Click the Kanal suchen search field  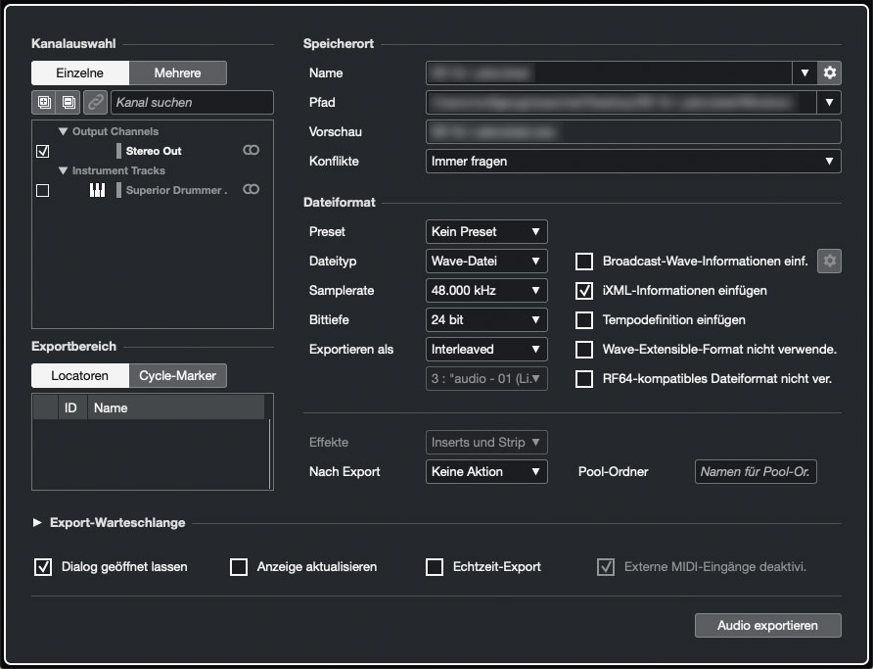click(192, 102)
